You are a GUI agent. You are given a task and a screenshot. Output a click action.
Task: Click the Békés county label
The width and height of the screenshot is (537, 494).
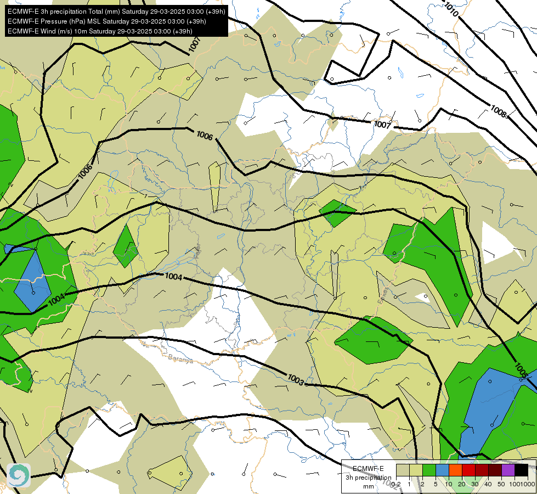(x=383, y=296)
